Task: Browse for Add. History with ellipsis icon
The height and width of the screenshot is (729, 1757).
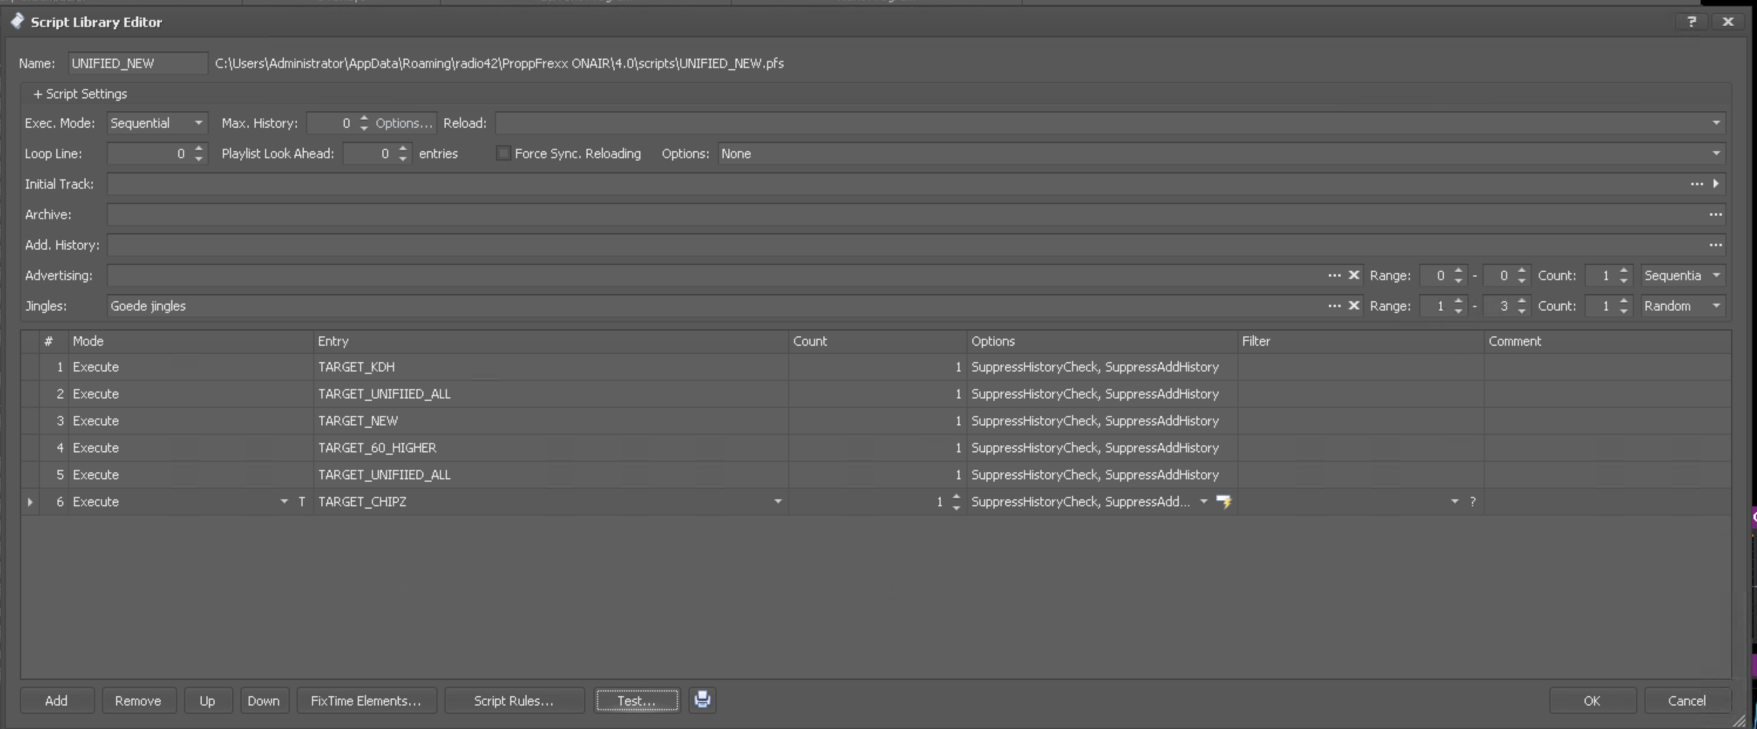Action: coord(1715,244)
